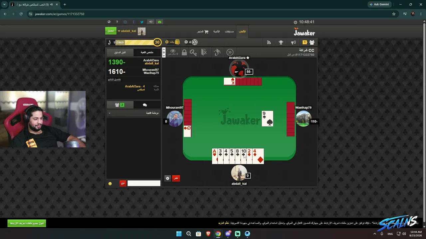The width and height of the screenshot is (426, 239).
Task: Click the red send chat button
Action: coord(123,183)
